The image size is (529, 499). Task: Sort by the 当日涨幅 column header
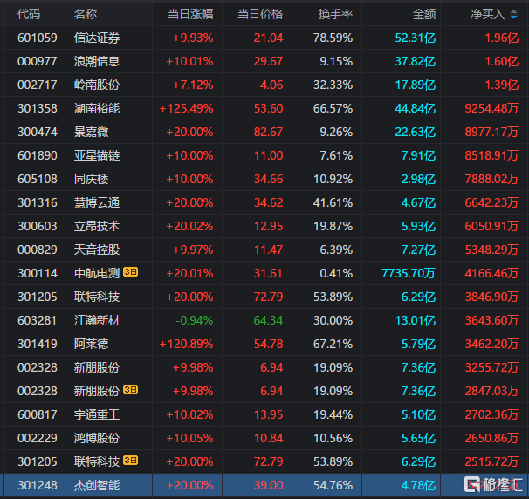tap(190, 15)
